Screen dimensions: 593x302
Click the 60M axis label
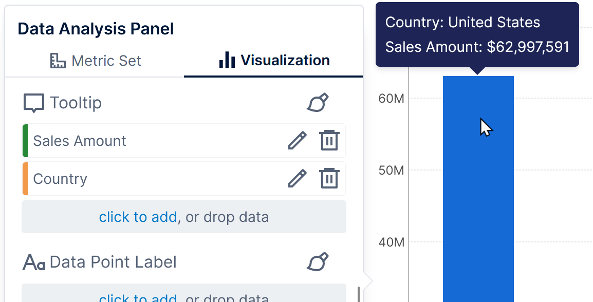[x=392, y=98]
